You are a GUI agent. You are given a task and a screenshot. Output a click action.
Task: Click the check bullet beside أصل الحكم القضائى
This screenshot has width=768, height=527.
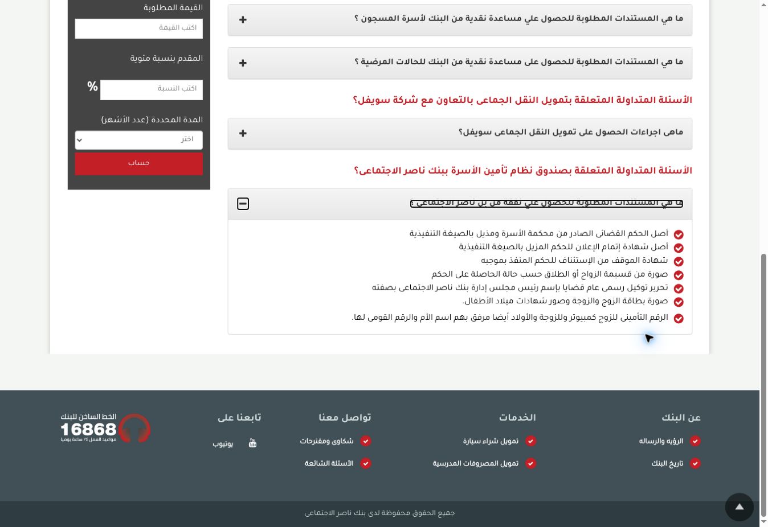679,234
